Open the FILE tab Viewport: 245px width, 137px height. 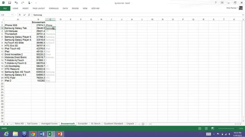(5, 8)
